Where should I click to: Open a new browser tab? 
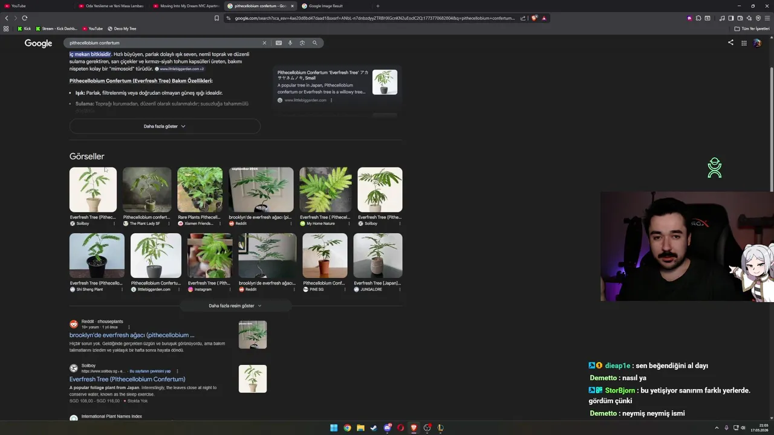[378, 6]
